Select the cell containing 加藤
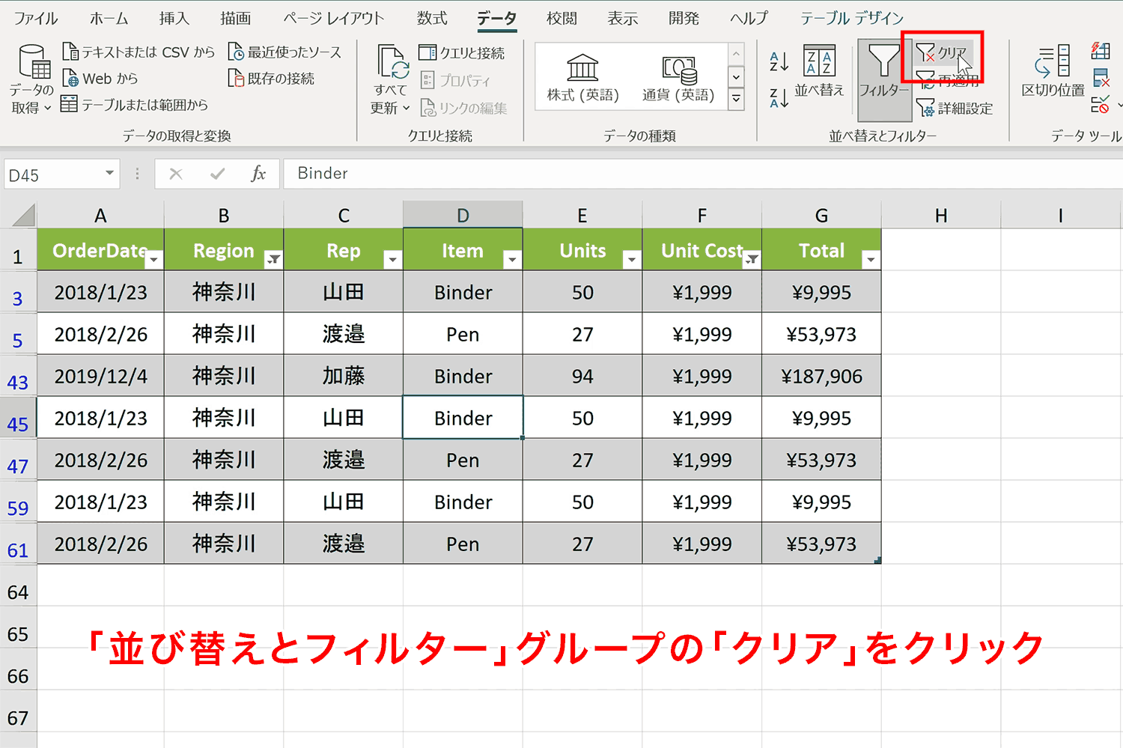Image resolution: width=1123 pixels, height=748 pixels. pyautogui.click(x=344, y=376)
